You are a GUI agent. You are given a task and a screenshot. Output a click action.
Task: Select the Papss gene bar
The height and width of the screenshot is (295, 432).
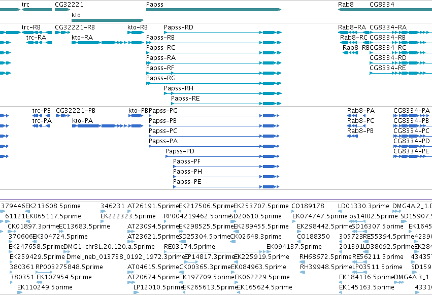214,10
